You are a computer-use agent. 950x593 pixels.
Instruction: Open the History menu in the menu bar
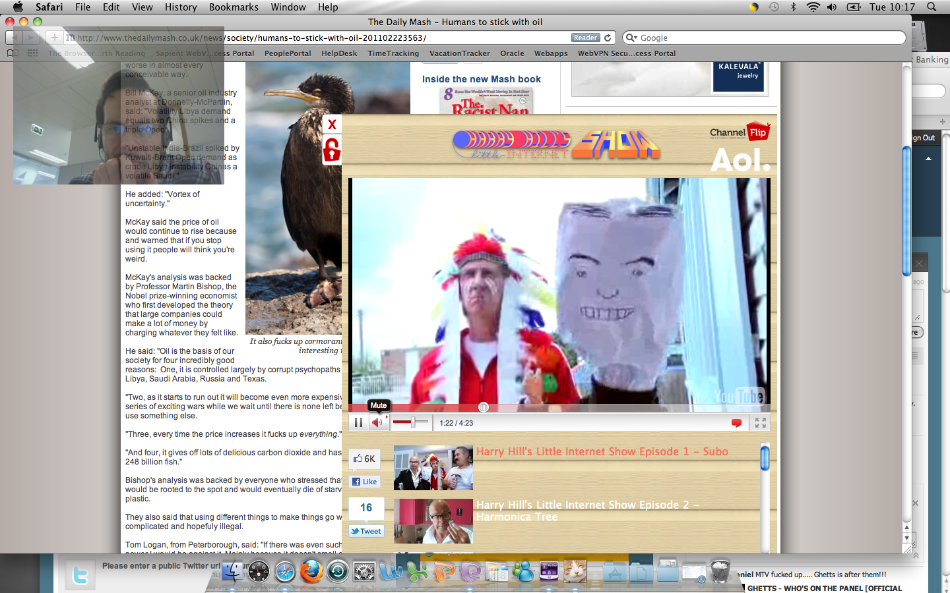[181, 7]
